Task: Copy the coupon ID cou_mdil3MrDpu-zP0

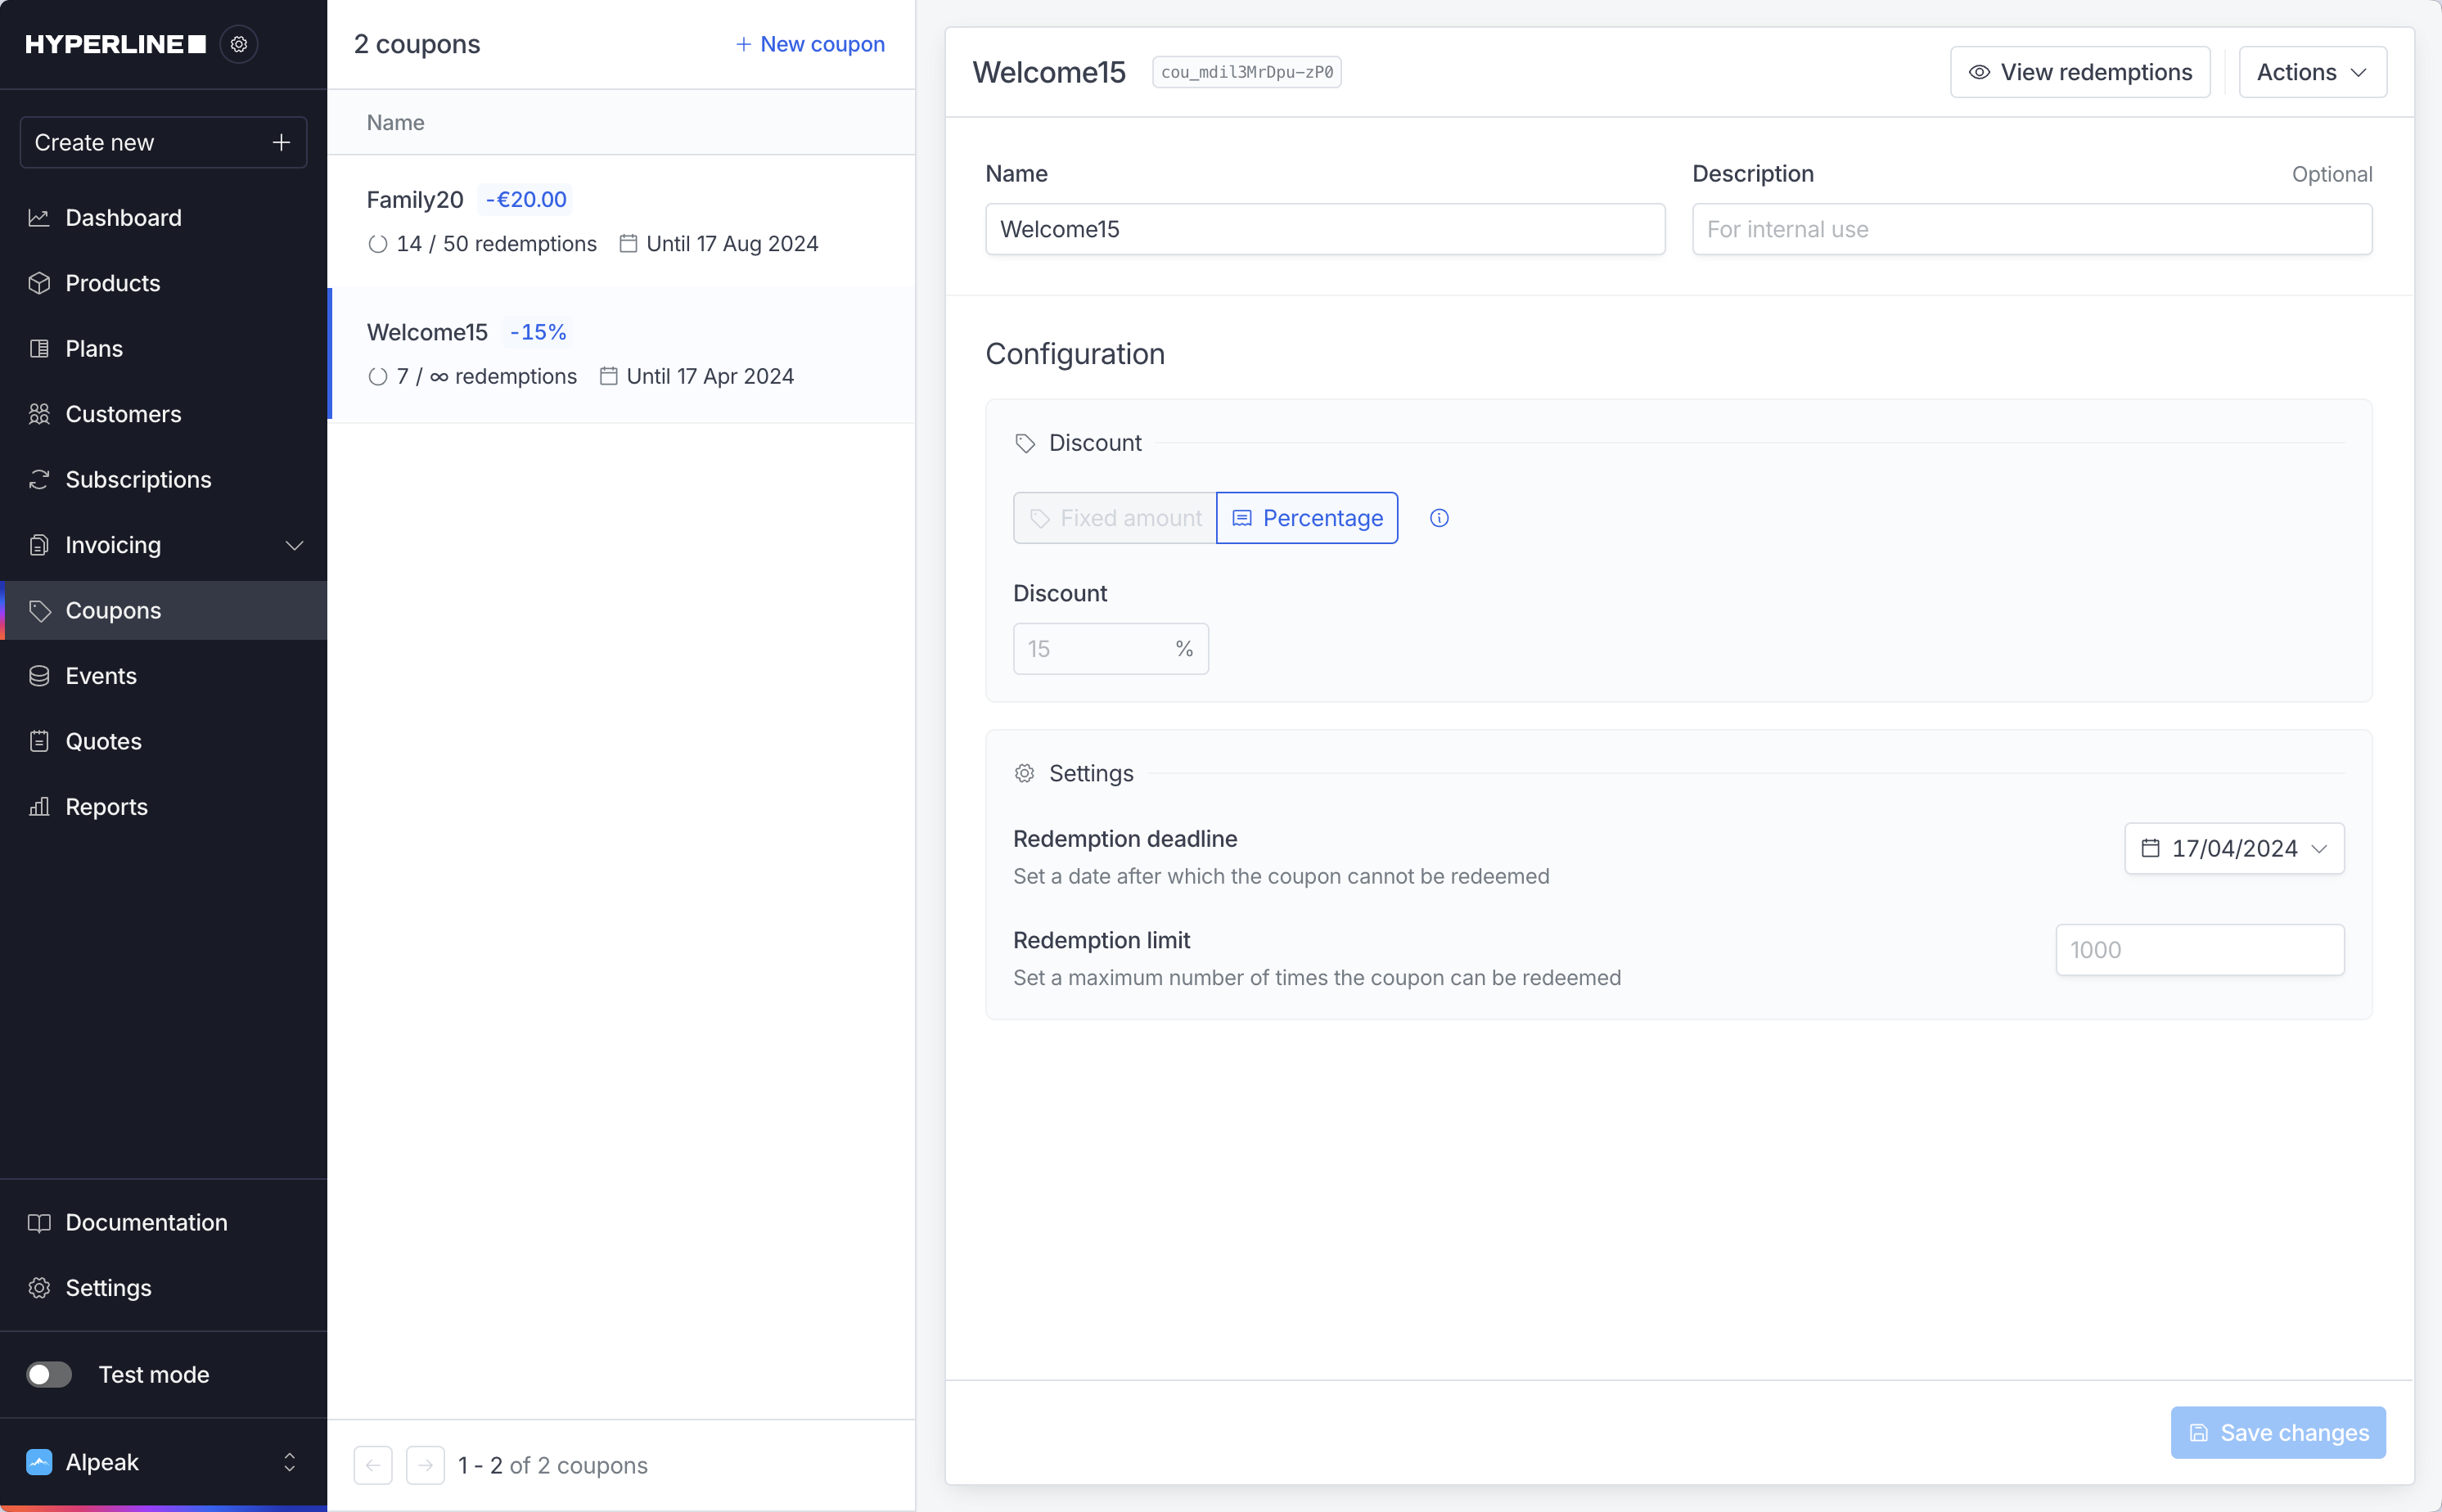Action: (1246, 72)
